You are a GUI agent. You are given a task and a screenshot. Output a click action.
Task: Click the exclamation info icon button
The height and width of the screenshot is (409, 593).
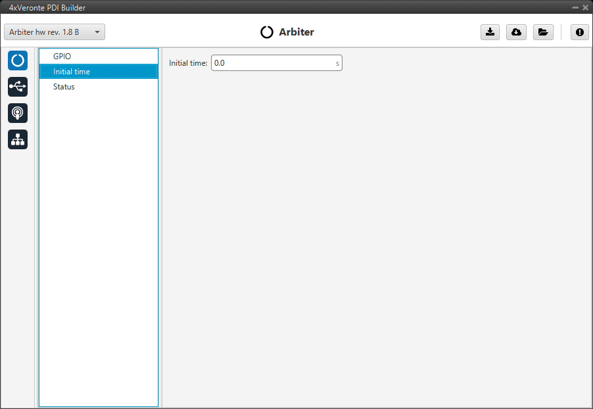point(579,32)
